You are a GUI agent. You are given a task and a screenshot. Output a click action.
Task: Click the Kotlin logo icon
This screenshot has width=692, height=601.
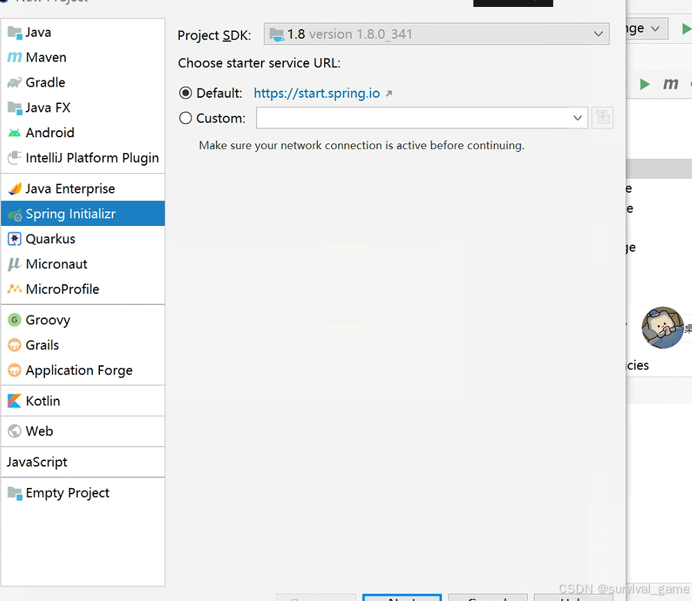click(15, 401)
